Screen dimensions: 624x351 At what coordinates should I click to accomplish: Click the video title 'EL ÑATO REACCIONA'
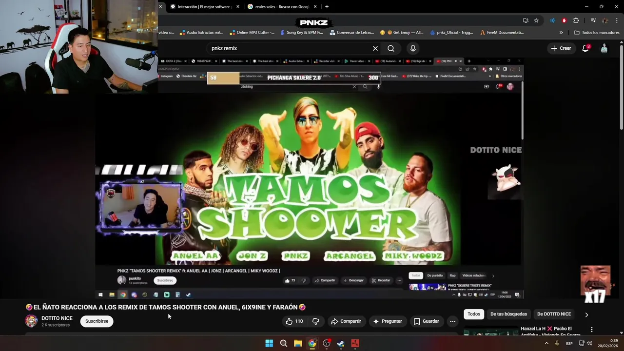(166, 307)
